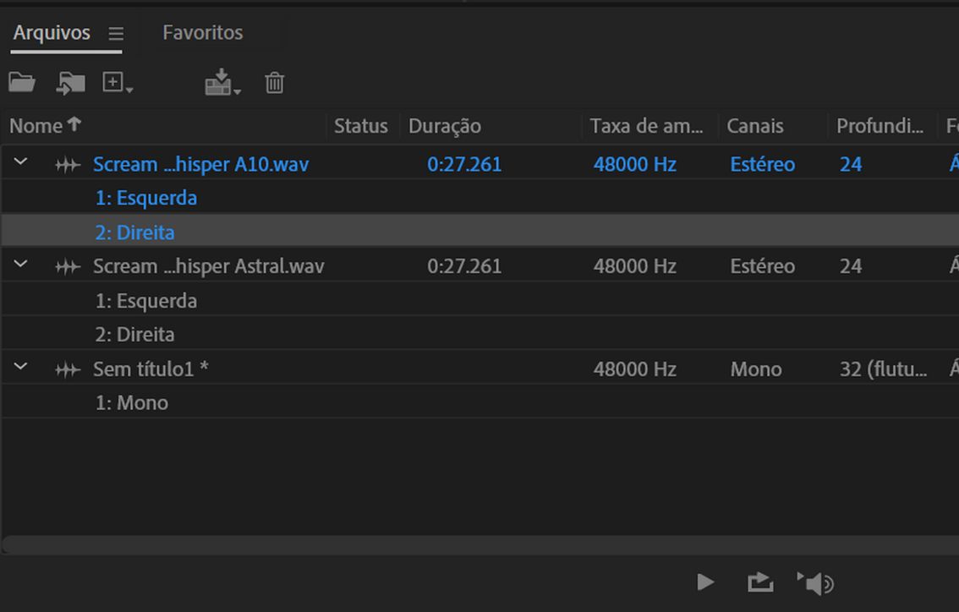Click Estéreo value in Astral.wav row
Viewport: 959px width, 612px height.
click(763, 266)
